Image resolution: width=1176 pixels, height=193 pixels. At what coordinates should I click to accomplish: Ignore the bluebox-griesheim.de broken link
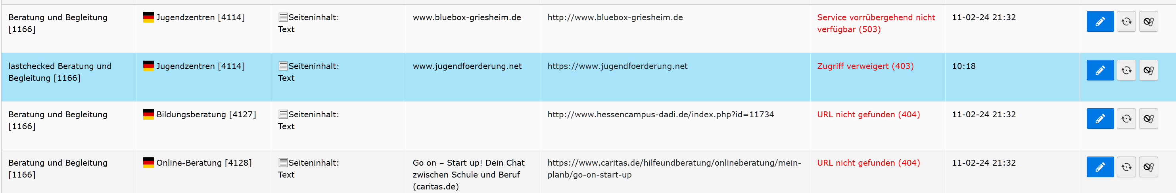coord(1148,21)
